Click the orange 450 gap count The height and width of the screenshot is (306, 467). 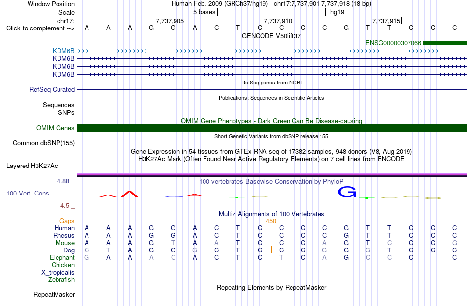point(271,221)
